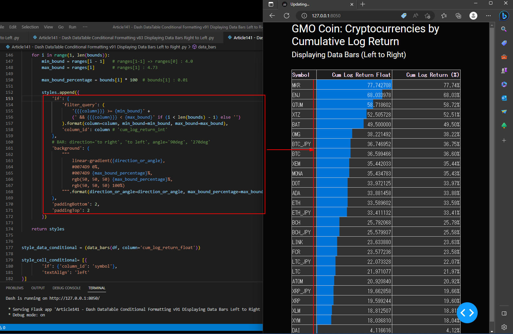Open Bing chat sidebar button
This screenshot has width=513, height=334.
point(504,16)
